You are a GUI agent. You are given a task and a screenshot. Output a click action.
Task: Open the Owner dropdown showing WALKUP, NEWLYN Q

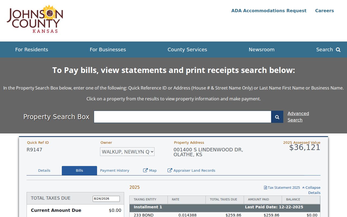tap(127, 152)
